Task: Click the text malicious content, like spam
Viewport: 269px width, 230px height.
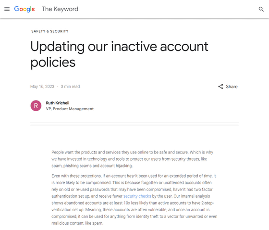Action: (77, 223)
